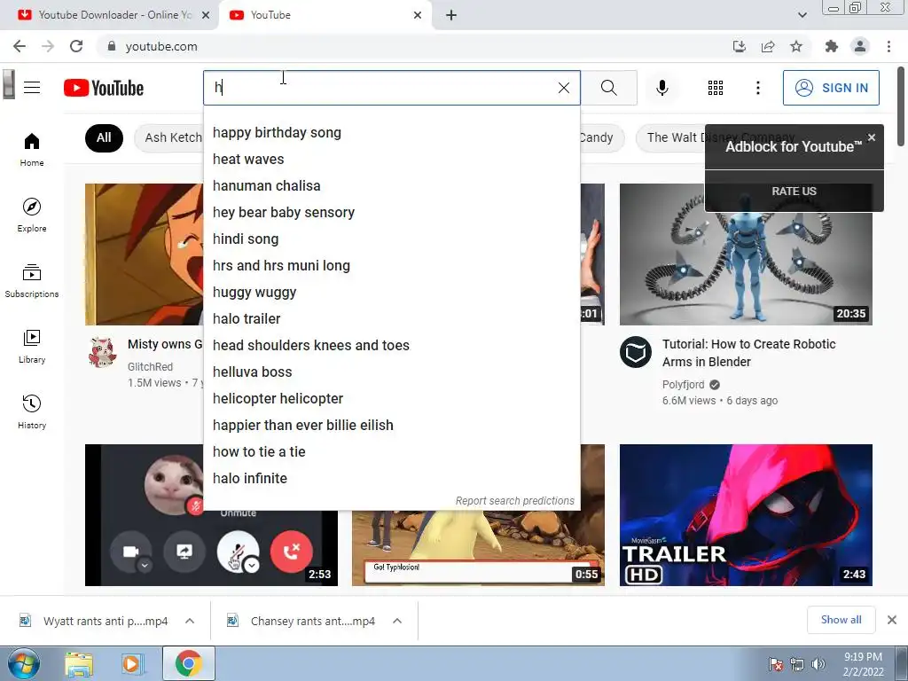Open the Windows Start button

(23, 663)
